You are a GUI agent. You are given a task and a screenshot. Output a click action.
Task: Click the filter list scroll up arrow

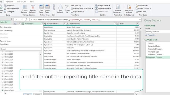(40, 55)
